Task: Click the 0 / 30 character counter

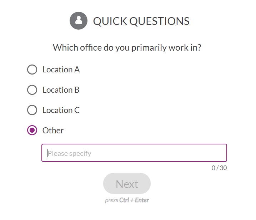Action: point(219,168)
